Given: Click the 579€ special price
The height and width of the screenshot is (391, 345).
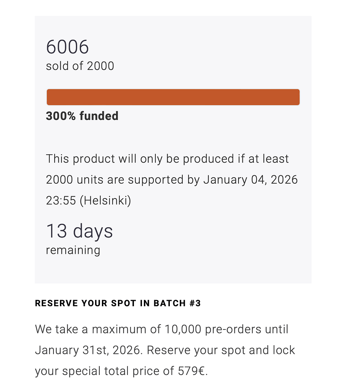Looking at the screenshot, I should click(x=192, y=371).
